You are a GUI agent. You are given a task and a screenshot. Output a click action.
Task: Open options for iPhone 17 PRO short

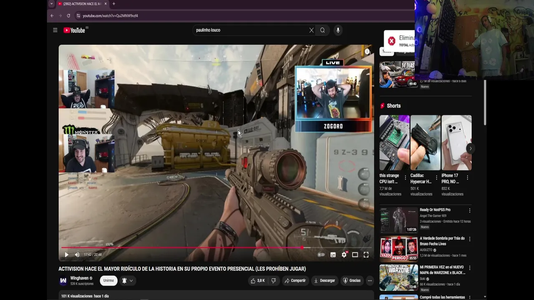pyautogui.click(x=467, y=177)
